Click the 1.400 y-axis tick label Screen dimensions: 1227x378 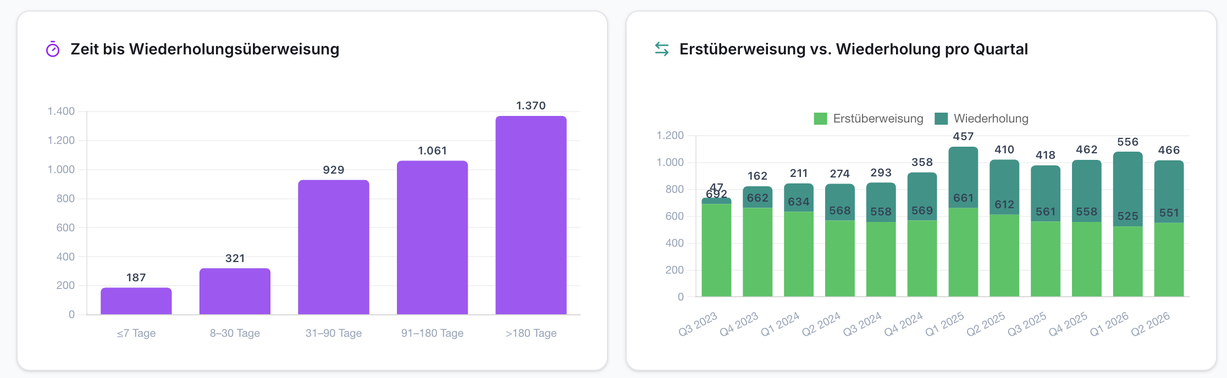click(x=61, y=112)
